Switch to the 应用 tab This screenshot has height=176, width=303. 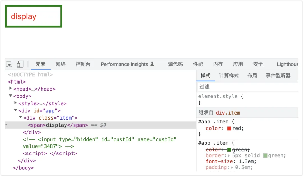(238, 64)
